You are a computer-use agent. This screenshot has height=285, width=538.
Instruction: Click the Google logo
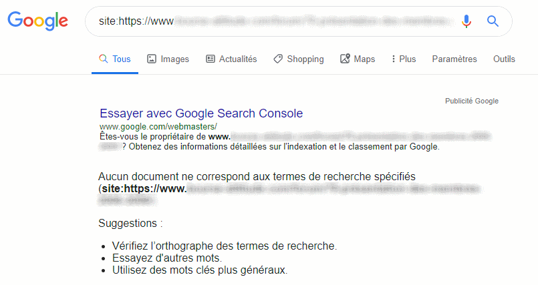(38, 21)
